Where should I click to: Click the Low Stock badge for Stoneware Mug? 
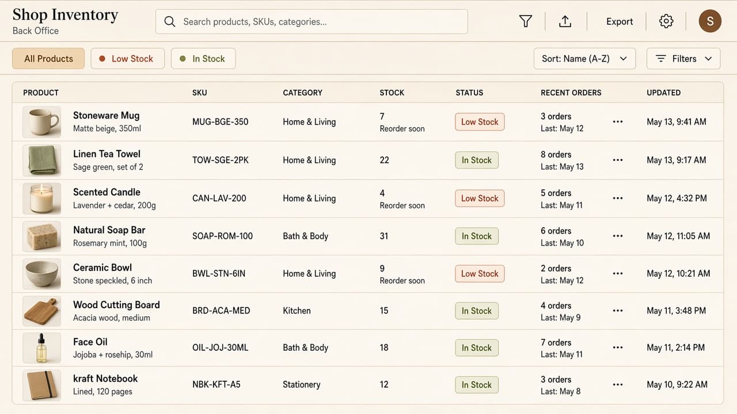(480, 122)
